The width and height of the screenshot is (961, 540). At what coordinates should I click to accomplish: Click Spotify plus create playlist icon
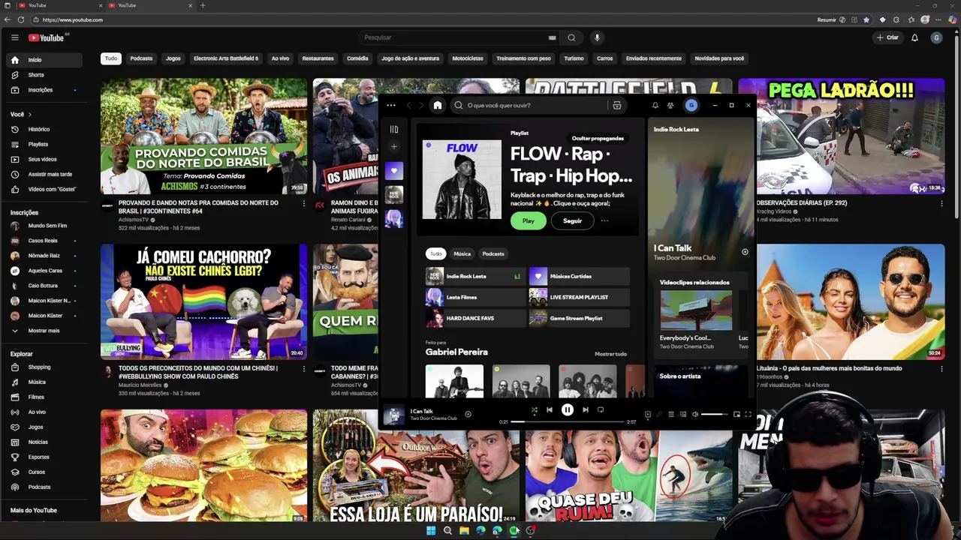click(x=394, y=147)
